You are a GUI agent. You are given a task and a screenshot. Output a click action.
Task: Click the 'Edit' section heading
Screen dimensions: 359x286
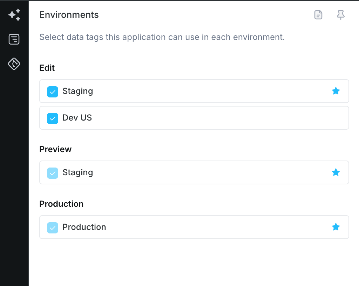[x=47, y=68]
